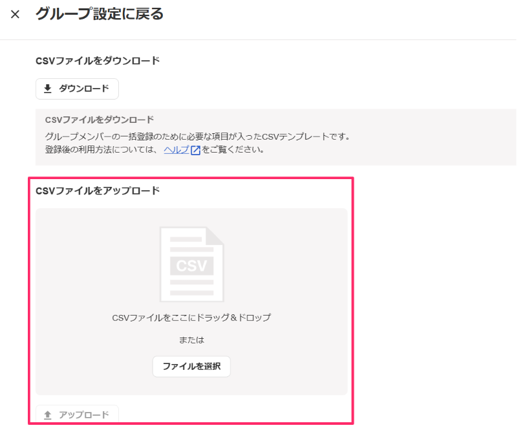The image size is (518, 430).
Task: Click the ファイルを選択 button
Action: coord(191,366)
